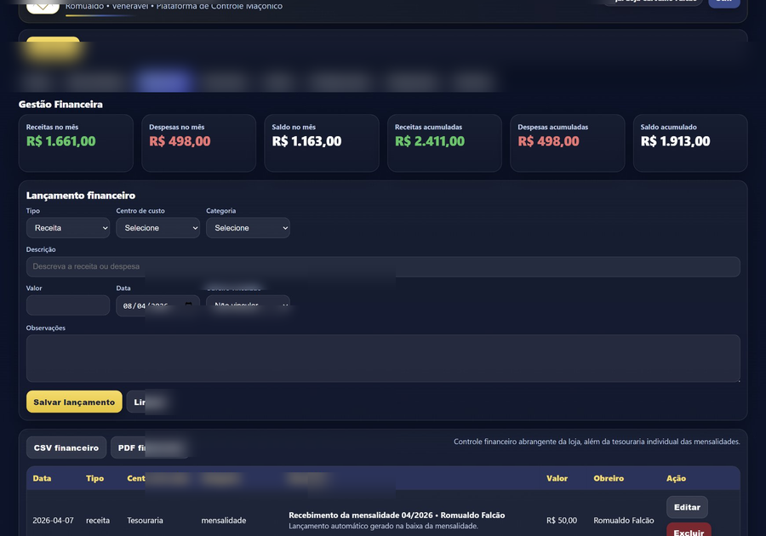Image resolution: width=766 pixels, height=536 pixels.
Task: Click the R$ 50,00 value cell
Action: coord(562,521)
